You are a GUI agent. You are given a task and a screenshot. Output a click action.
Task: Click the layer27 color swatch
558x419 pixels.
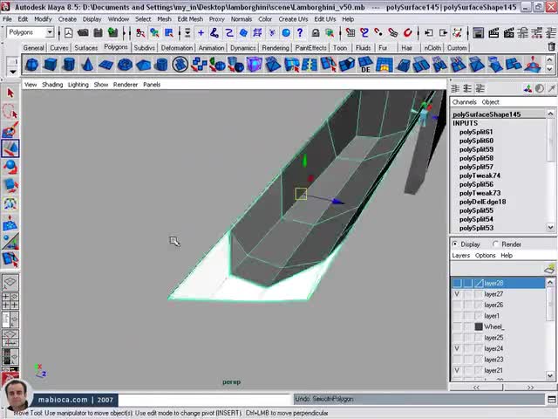coord(479,294)
